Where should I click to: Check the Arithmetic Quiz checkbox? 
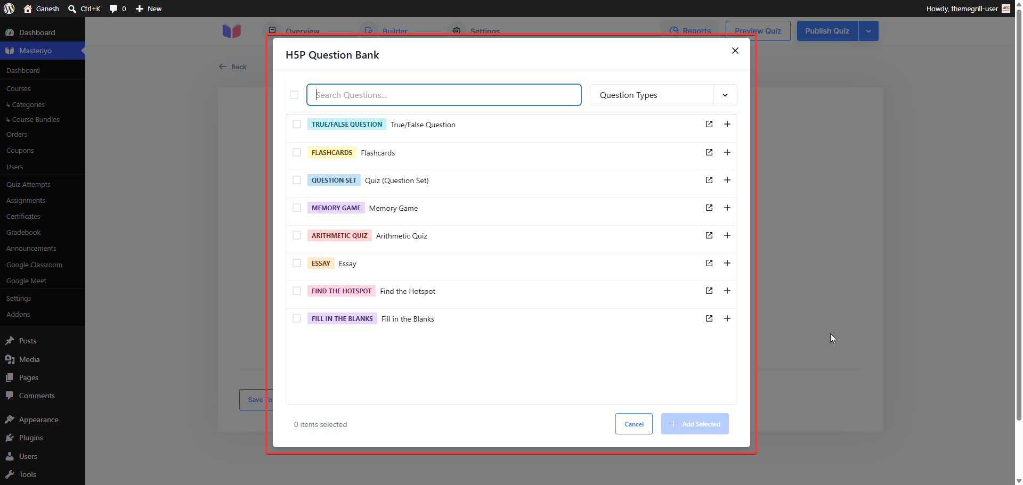pyautogui.click(x=297, y=235)
